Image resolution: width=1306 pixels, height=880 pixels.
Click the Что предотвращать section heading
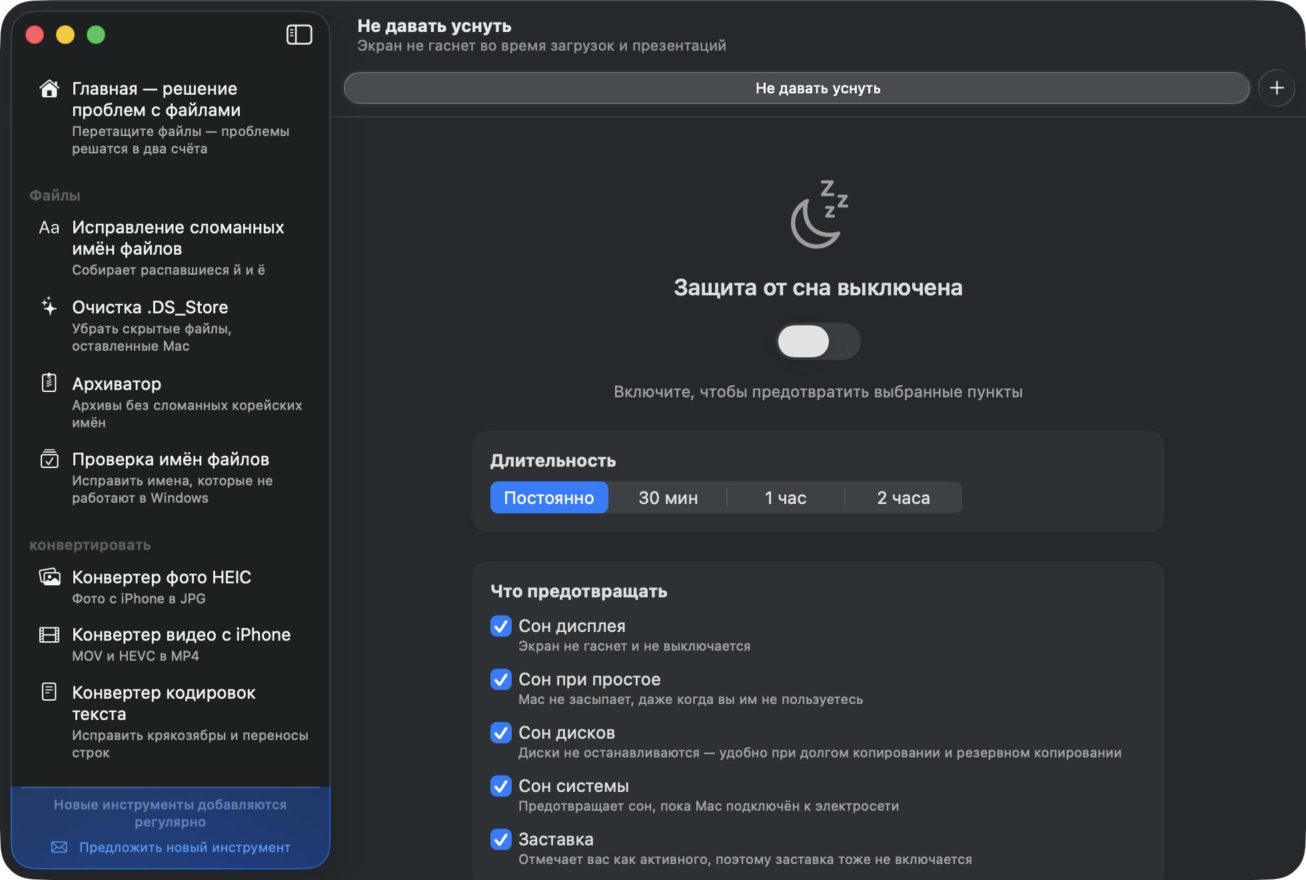click(579, 591)
